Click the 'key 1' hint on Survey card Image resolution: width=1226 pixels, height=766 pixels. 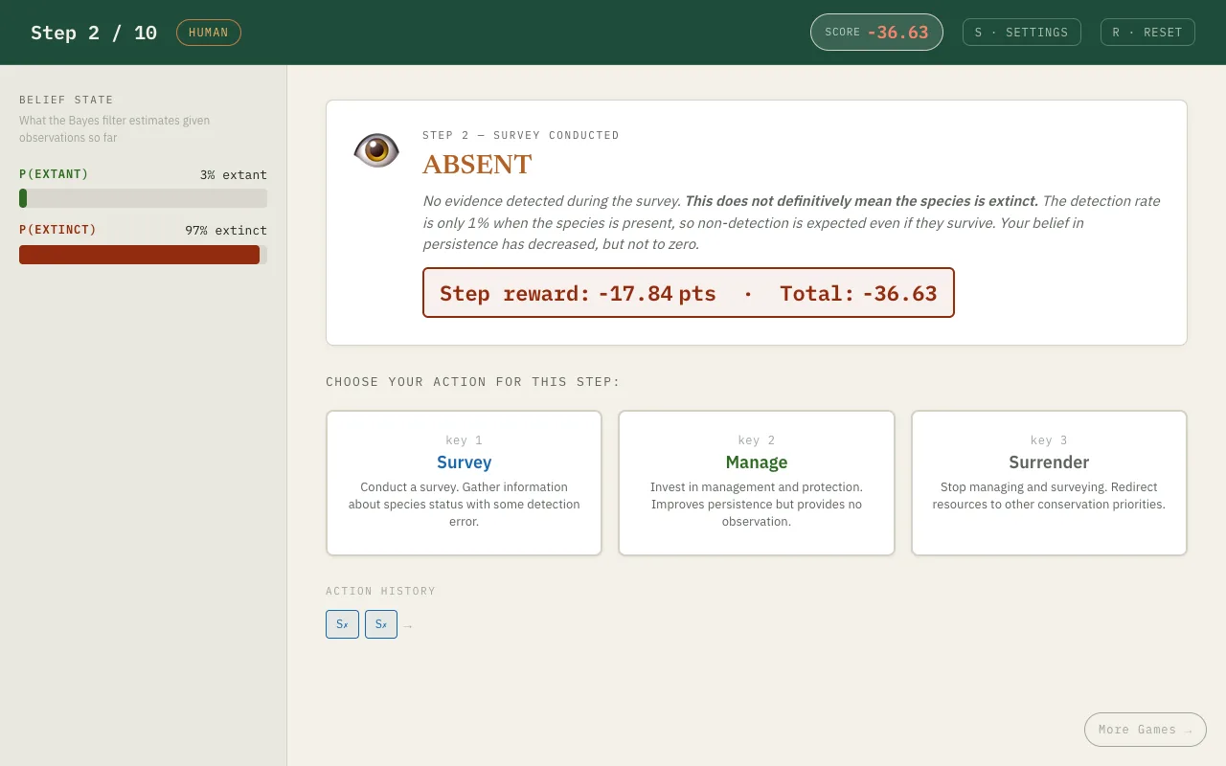pos(464,440)
